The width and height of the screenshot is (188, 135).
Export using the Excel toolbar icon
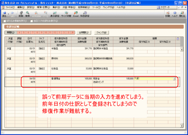[76, 14]
